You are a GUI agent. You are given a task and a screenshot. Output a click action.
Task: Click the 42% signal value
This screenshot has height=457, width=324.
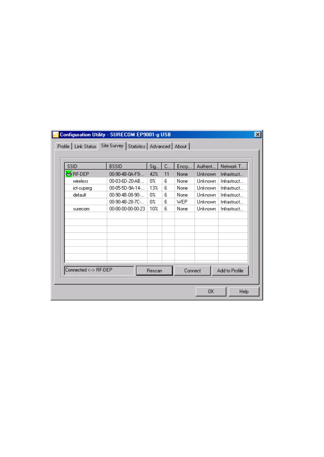[154, 174]
